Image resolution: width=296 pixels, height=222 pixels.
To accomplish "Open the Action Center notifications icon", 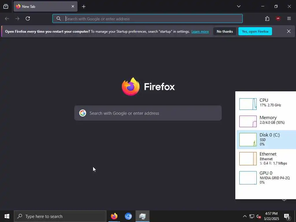I will click(287, 216).
